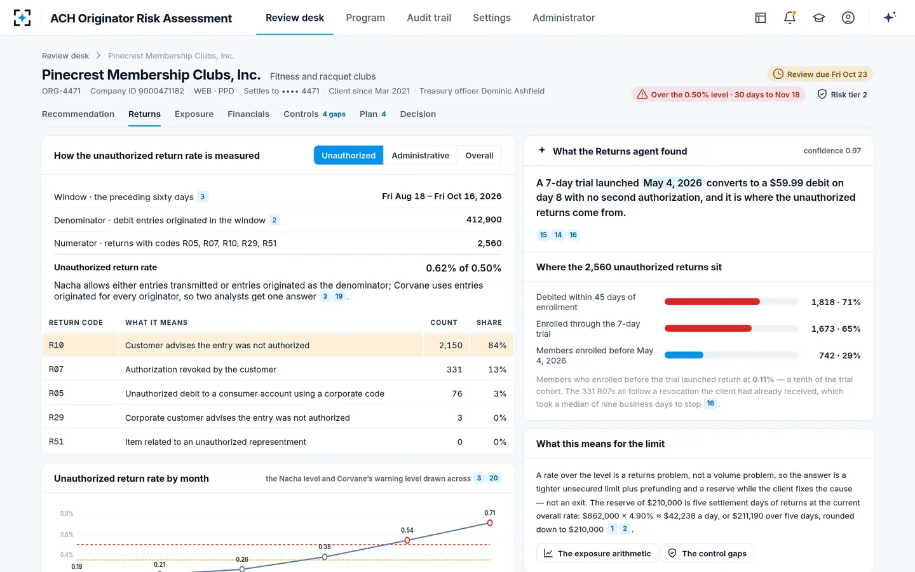
Task: Click citation 15 under the agent finding
Action: pos(543,235)
